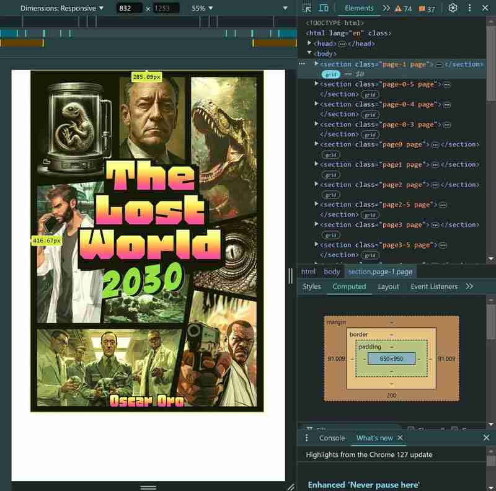Click the ellipsis in section page2 row
The width and height of the screenshot is (496, 491).
[x=435, y=185]
